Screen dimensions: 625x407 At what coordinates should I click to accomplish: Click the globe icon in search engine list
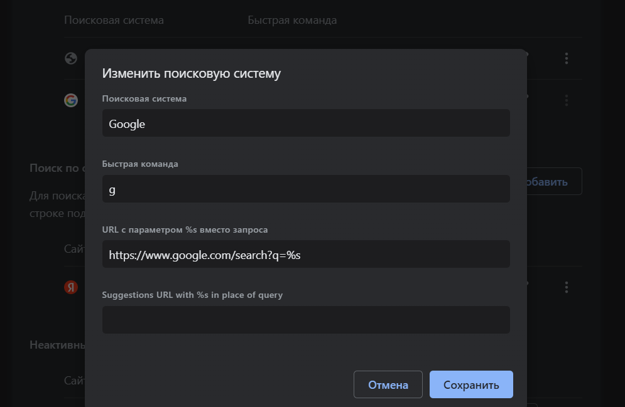pyautogui.click(x=71, y=58)
